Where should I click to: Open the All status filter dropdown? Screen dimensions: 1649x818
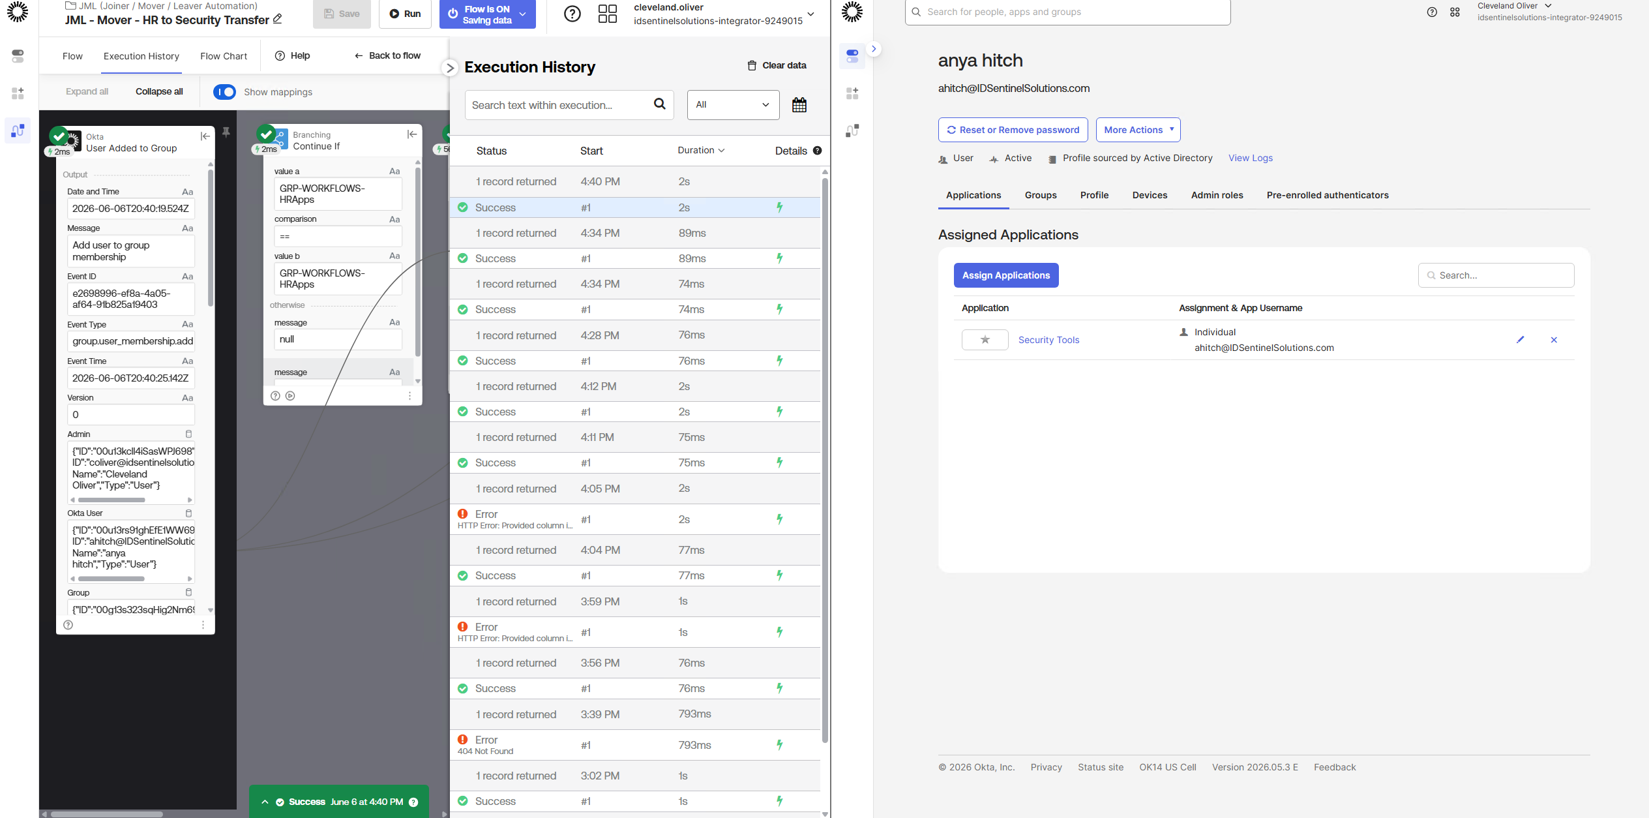click(x=733, y=104)
